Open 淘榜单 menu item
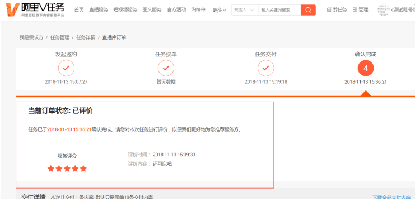Image resolution: width=415 pixels, height=202 pixels. 198,9
